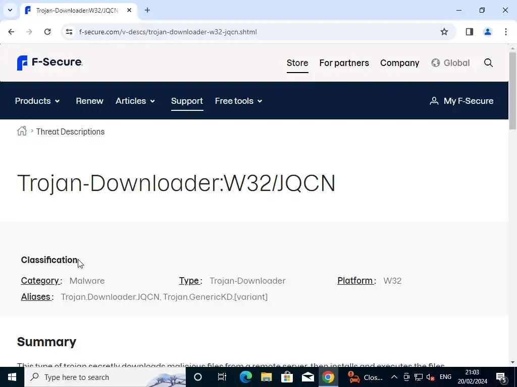Change region via Global selector

tap(450, 63)
